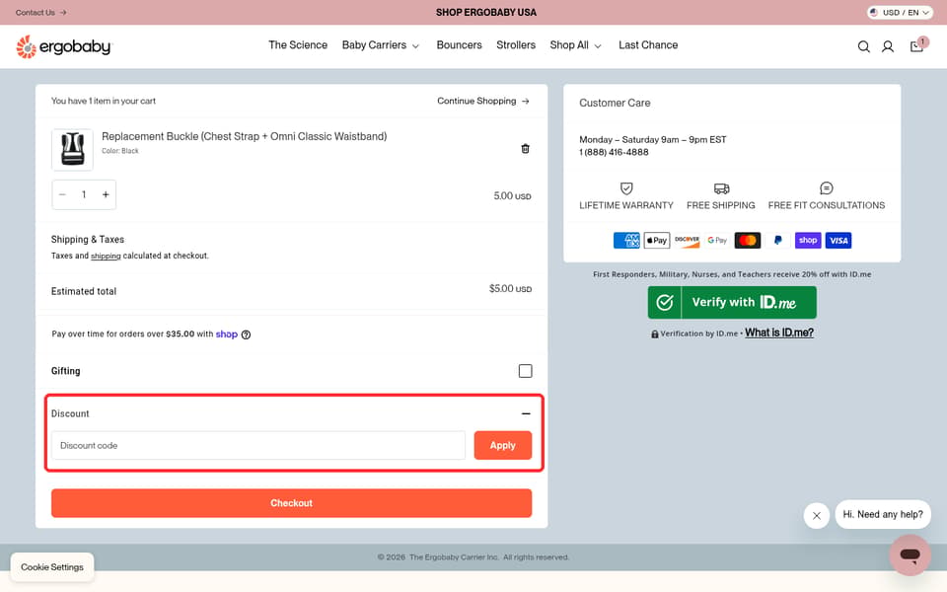Click the Contact Us link

pos(40,12)
